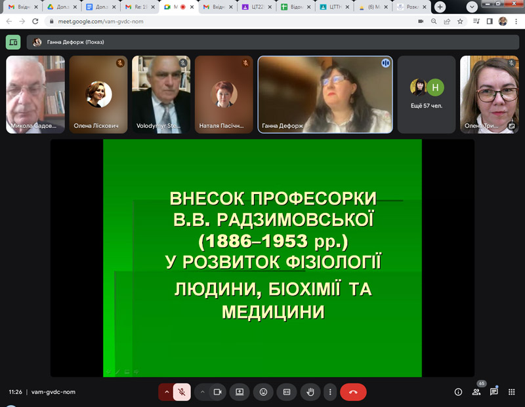Image resolution: width=525 pixels, height=407 pixels.
Task: Expand audio settings arrow beside microphone
Action: pyautogui.click(x=166, y=392)
